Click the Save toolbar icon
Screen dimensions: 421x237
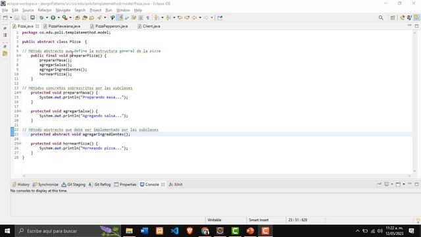coord(16,18)
